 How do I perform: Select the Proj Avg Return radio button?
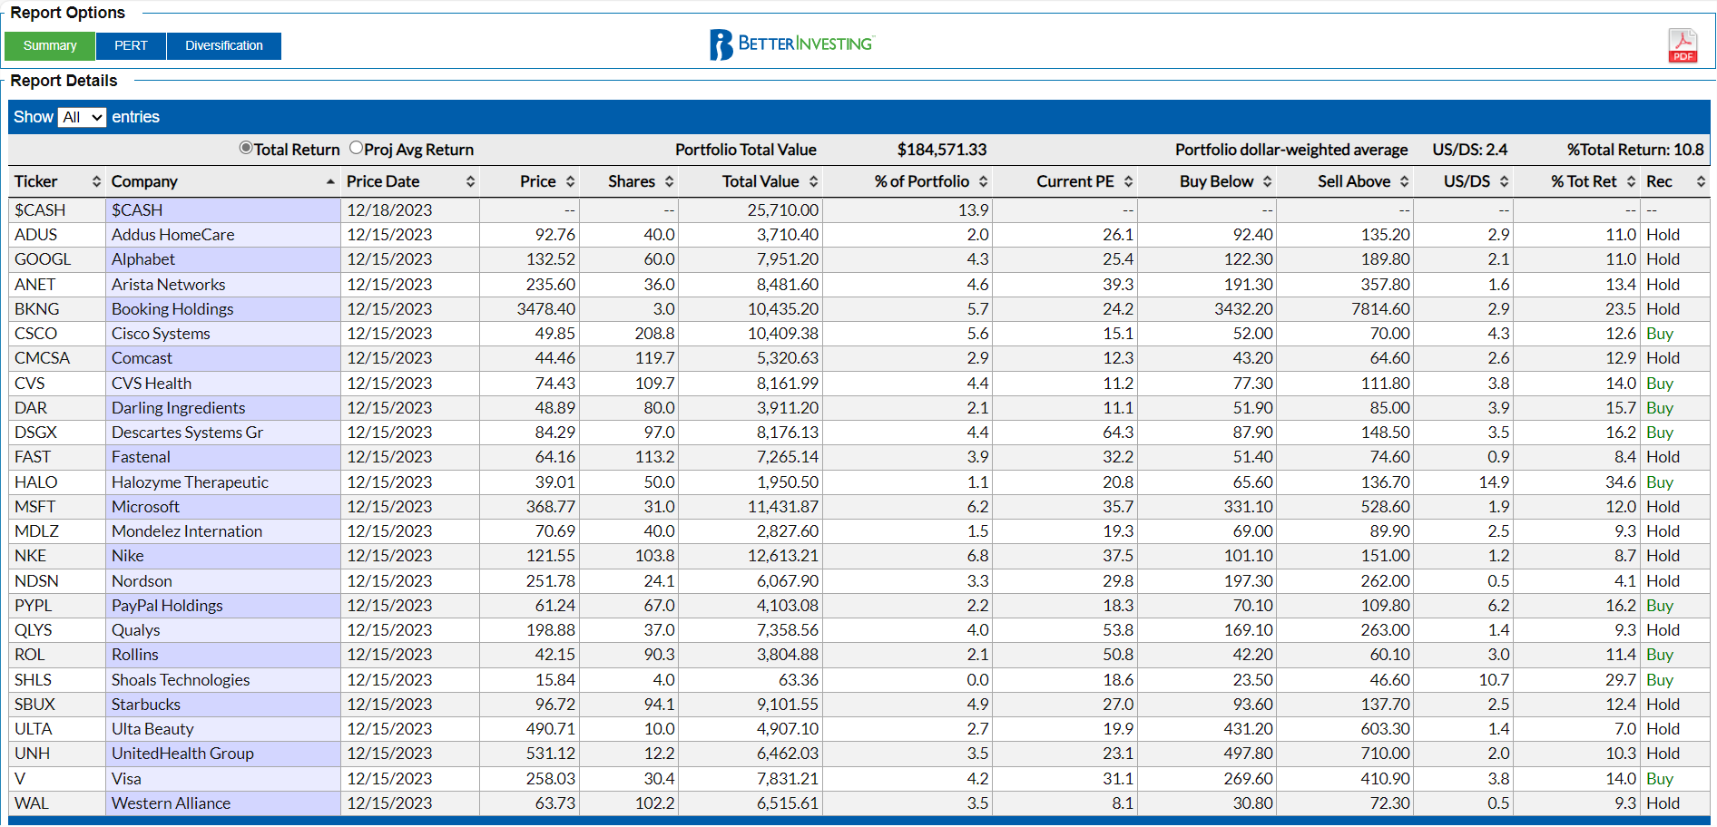point(357,148)
